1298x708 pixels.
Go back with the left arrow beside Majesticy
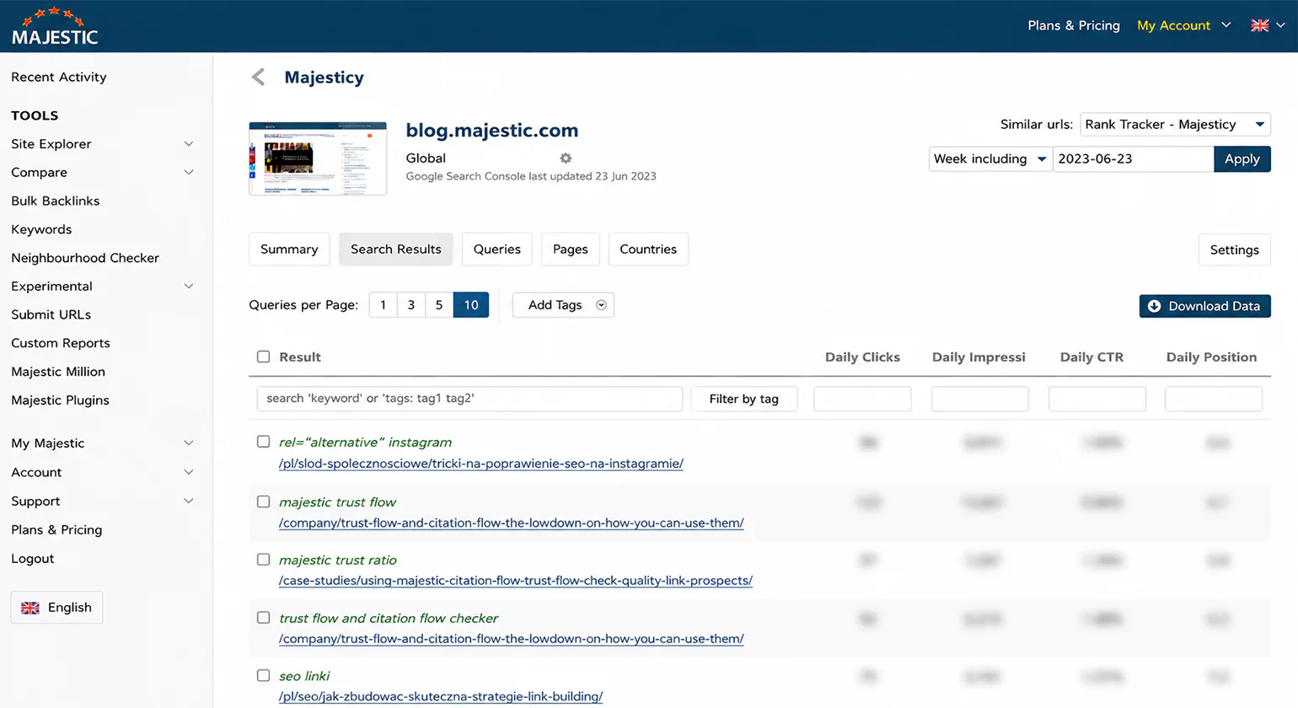259,78
